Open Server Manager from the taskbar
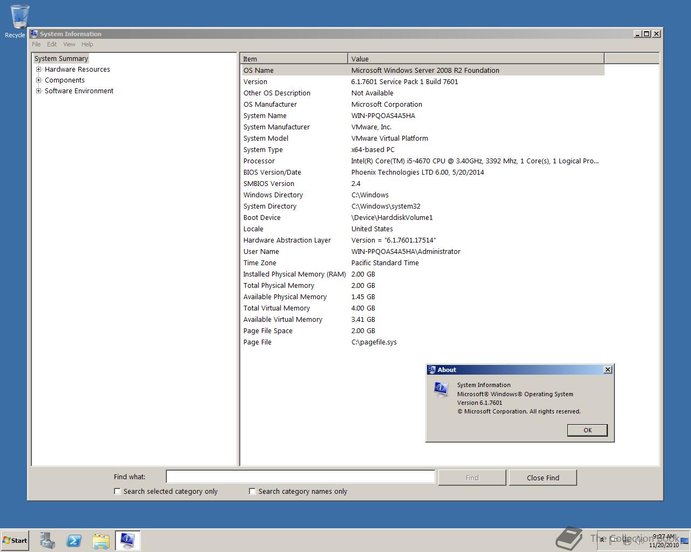The height and width of the screenshot is (552, 691). point(47,540)
